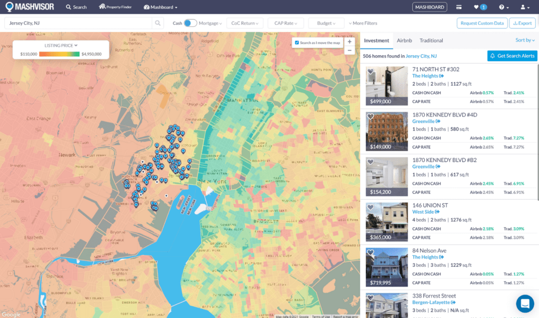Open the Sort by dropdown
Image resolution: width=539 pixels, height=318 pixels.
pos(525,41)
